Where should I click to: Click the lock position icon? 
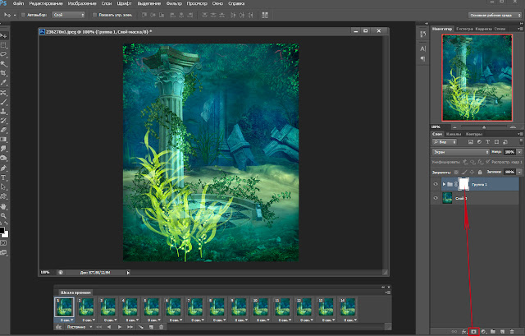click(x=472, y=173)
